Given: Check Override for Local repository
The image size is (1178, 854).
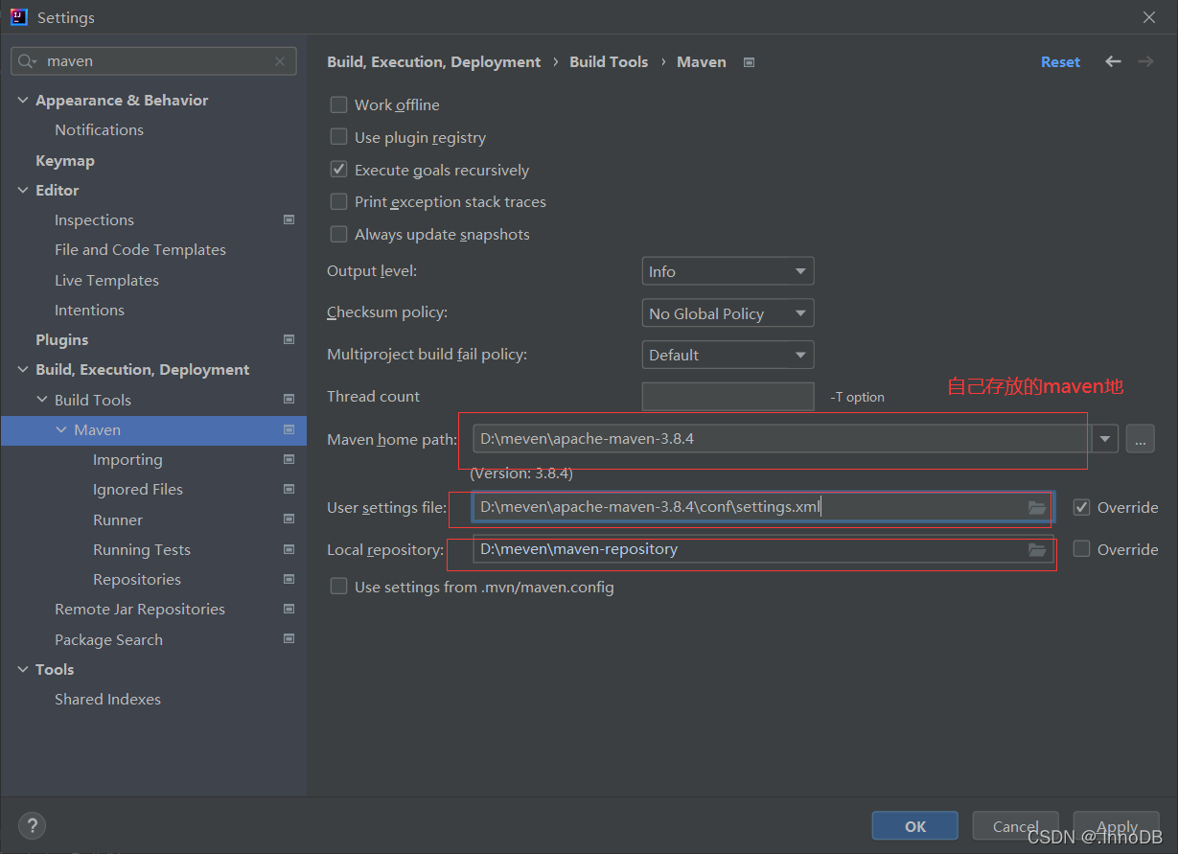Looking at the screenshot, I should 1081,549.
